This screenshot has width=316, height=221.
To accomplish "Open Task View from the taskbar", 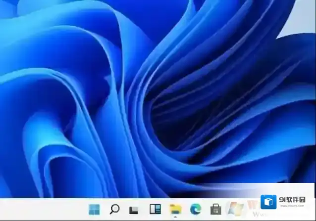I will (x=134, y=210).
